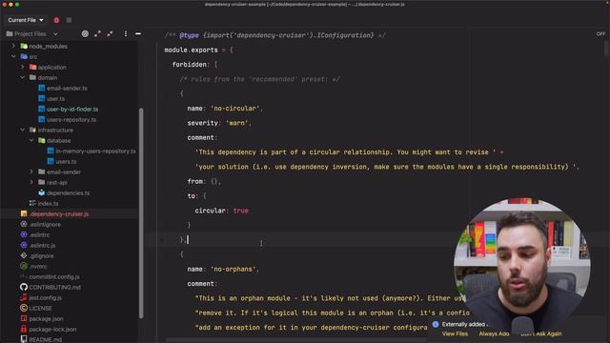Click the project panel vertical scrollbar
The image size is (610, 343).
pyautogui.click(x=141, y=213)
